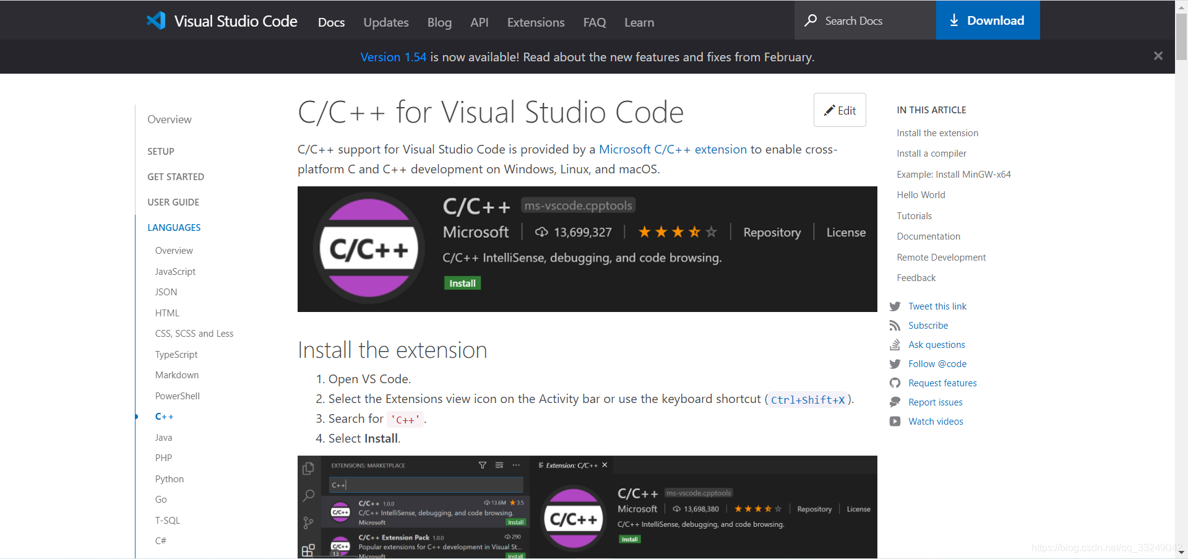The width and height of the screenshot is (1188, 559).
Task: Select JSON in the languages list
Action: 166,292
